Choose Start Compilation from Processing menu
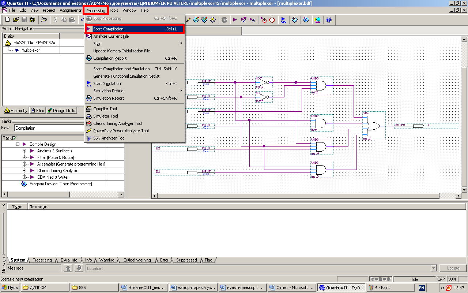 135,29
